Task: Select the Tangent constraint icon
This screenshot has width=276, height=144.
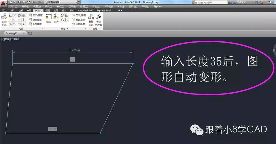Action: (10, 24)
